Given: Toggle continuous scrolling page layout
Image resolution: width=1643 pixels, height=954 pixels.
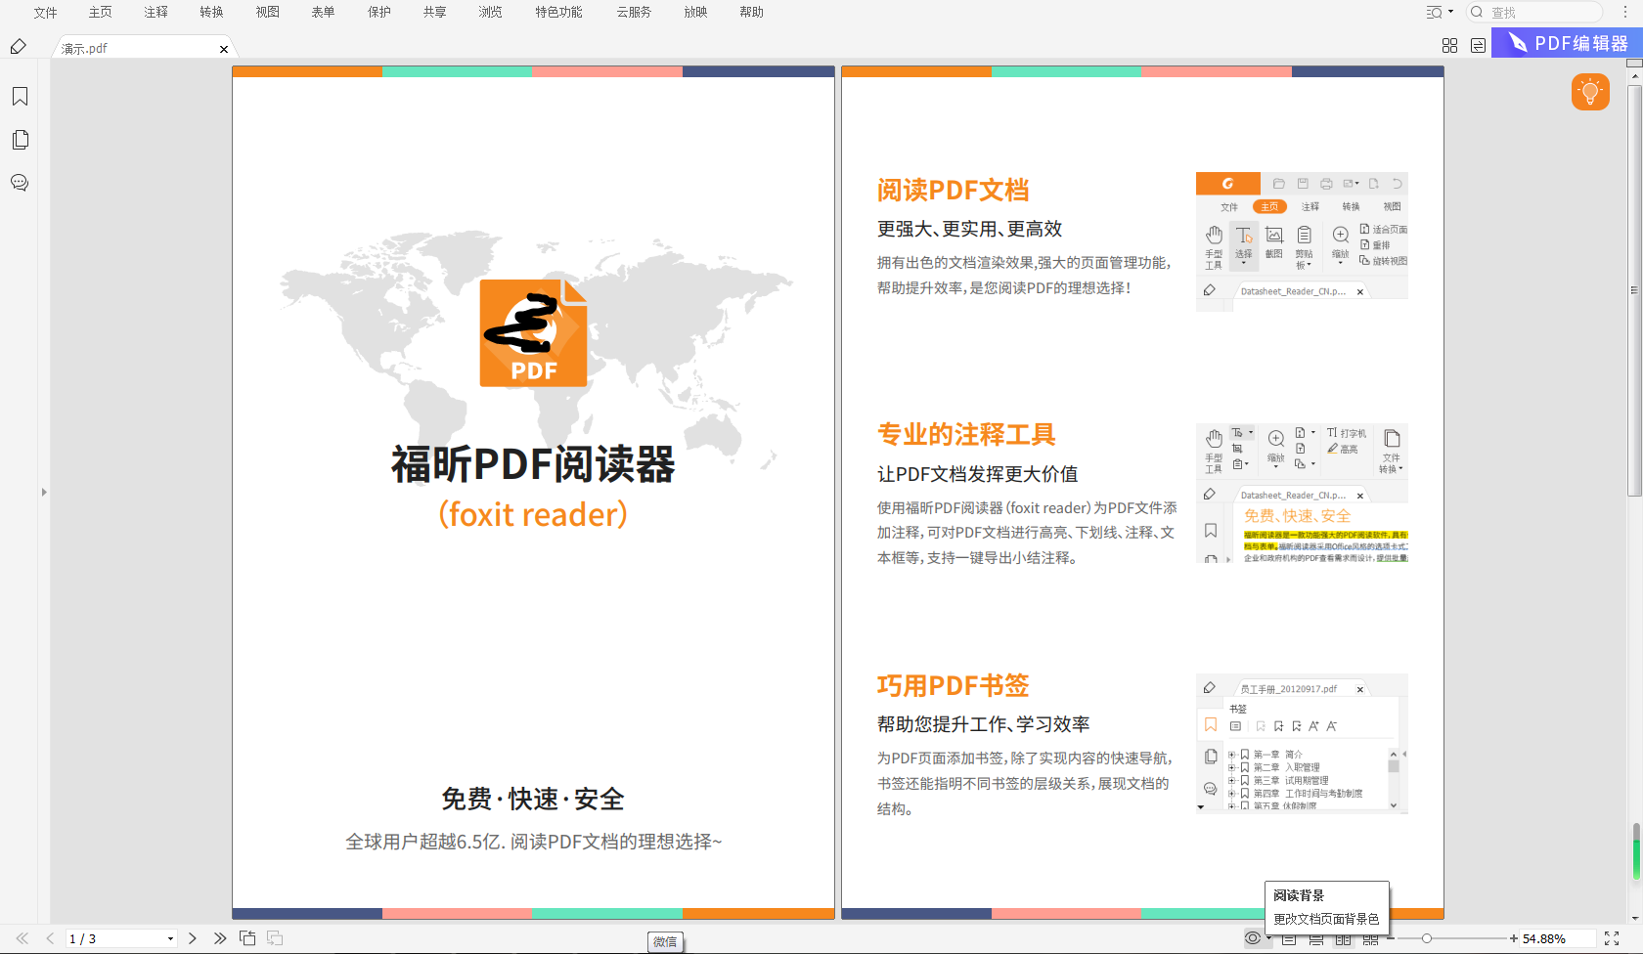Looking at the screenshot, I should pos(1315,939).
